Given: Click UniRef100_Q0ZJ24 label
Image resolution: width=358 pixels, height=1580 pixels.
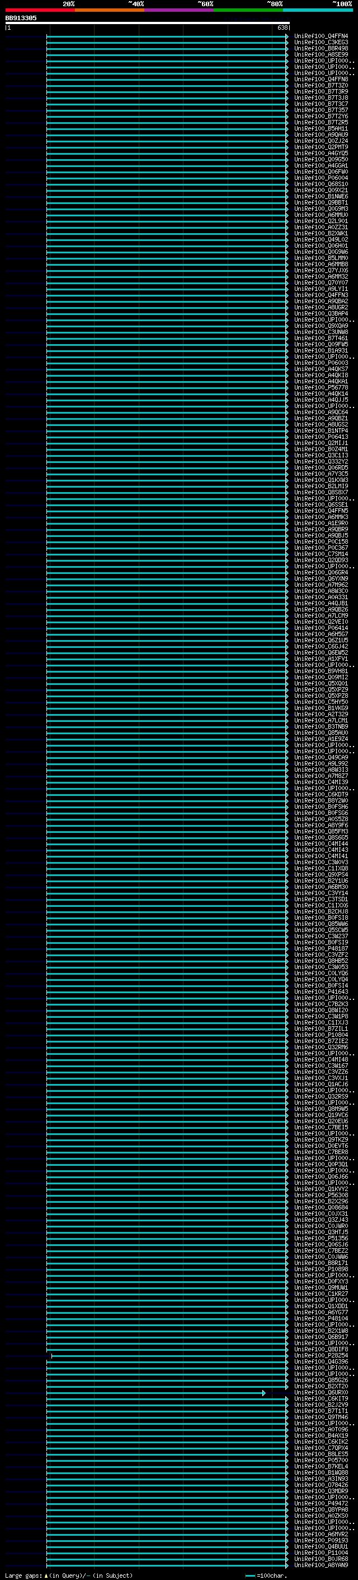Looking at the screenshot, I should [321, 141].
